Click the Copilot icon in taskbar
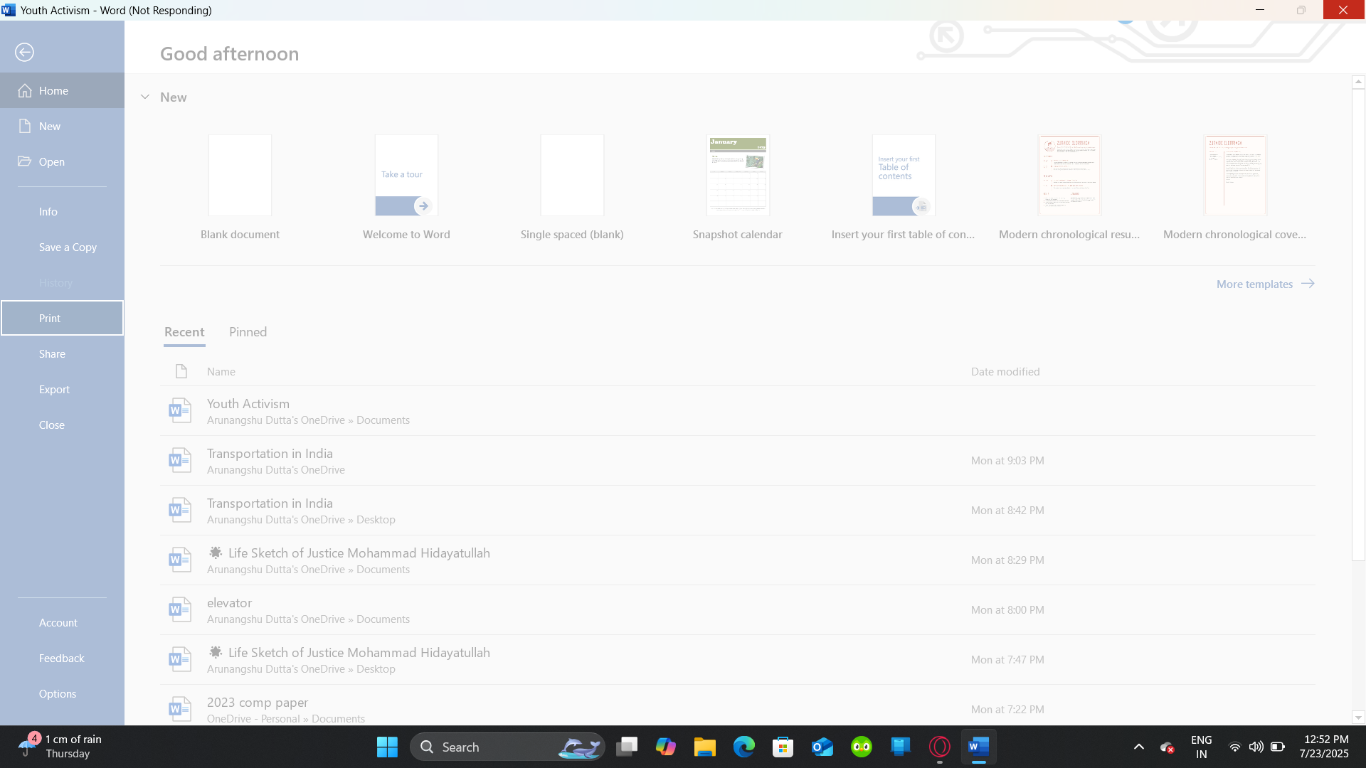 coord(665,747)
